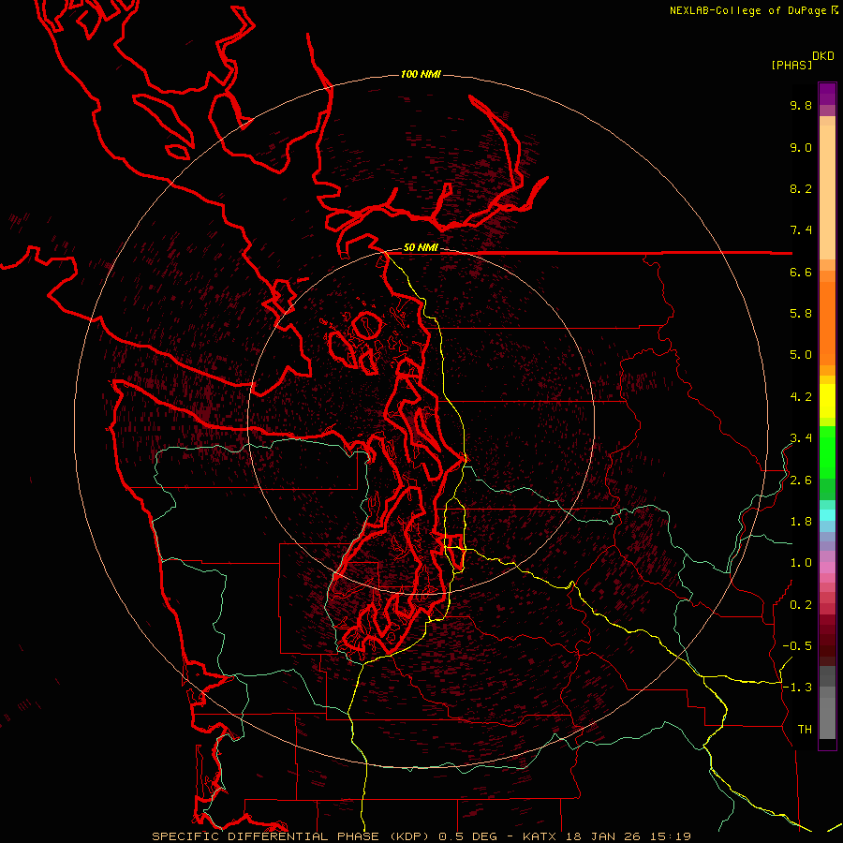Click the -1.3 scale value
843x843 pixels.
tap(797, 688)
